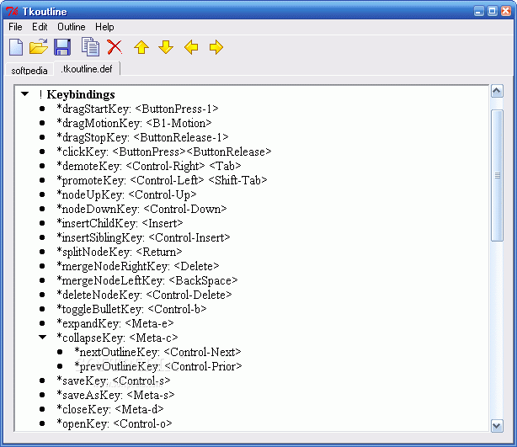Collapse the *collapseKey node triangle
Screen dimensions: 517x447
click(43, 338)
